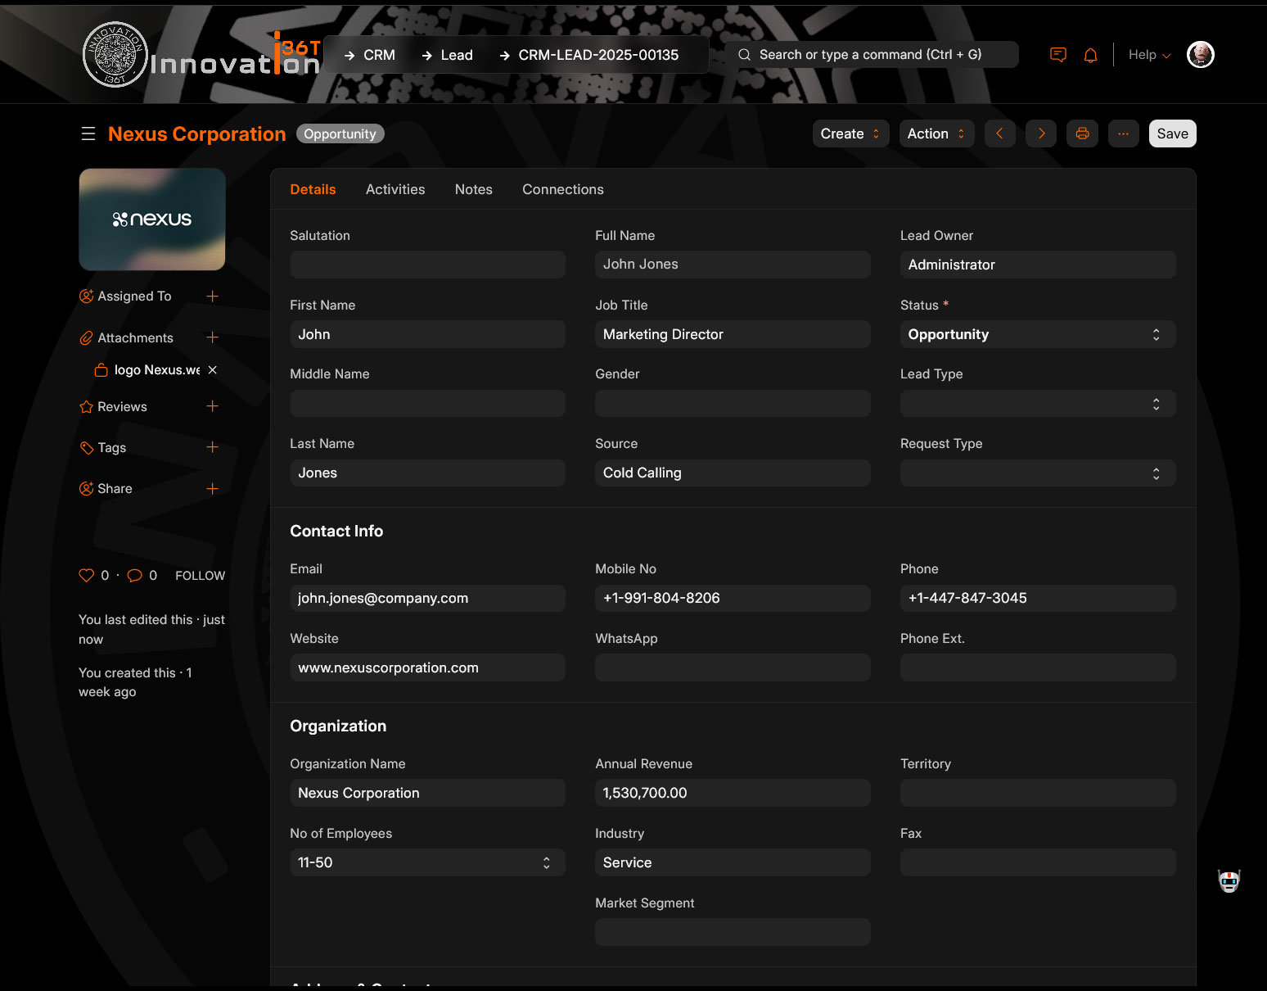
Task: Click the Email input field
Action: 427,598
